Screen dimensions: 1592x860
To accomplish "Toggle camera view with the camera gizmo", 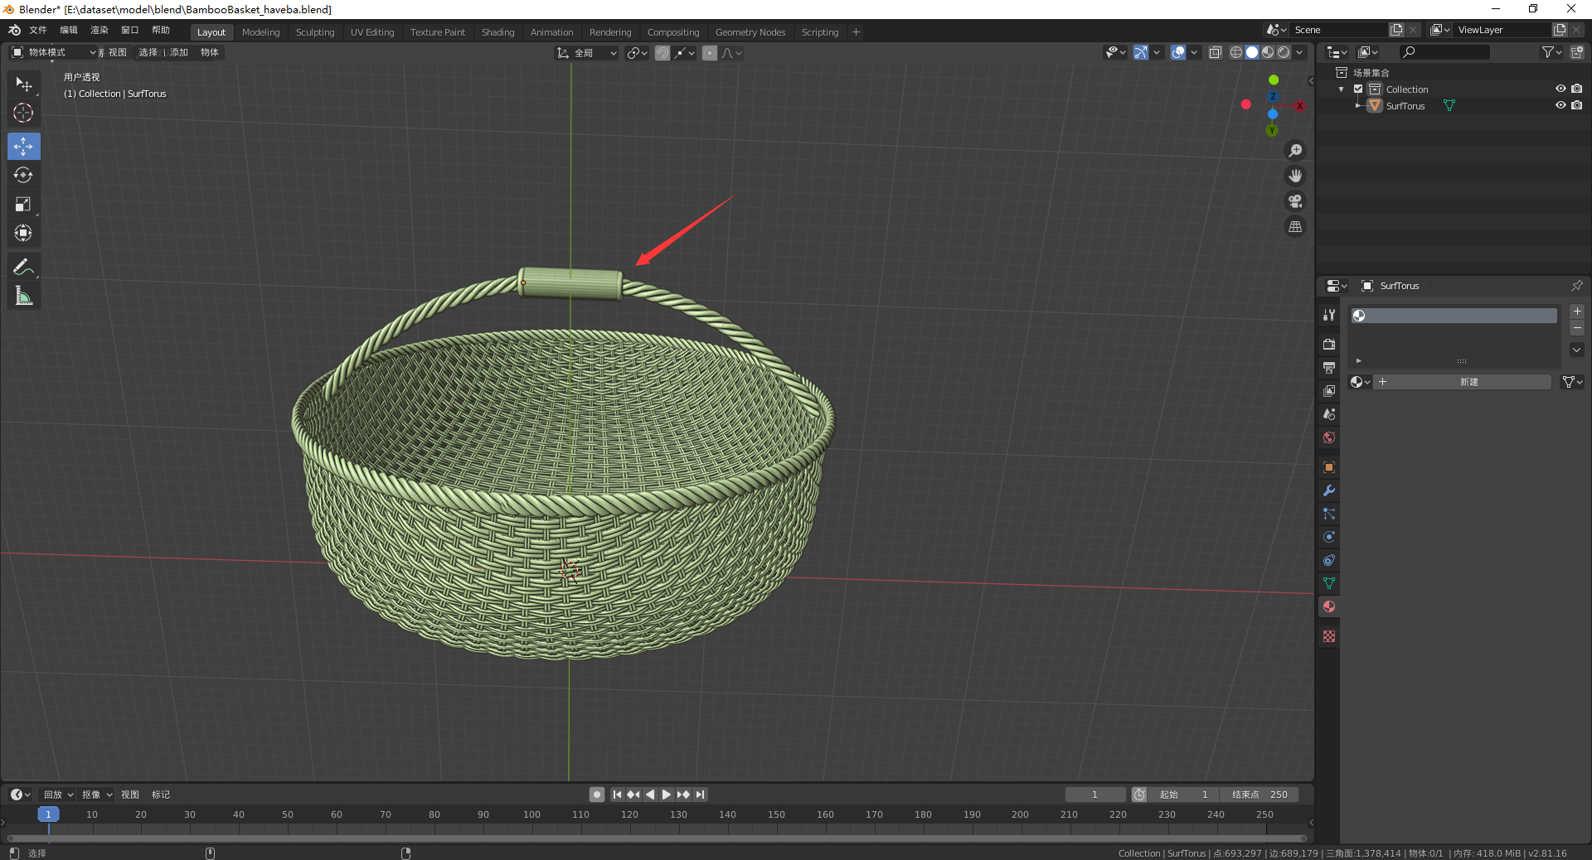I will tap(1295, 201).
